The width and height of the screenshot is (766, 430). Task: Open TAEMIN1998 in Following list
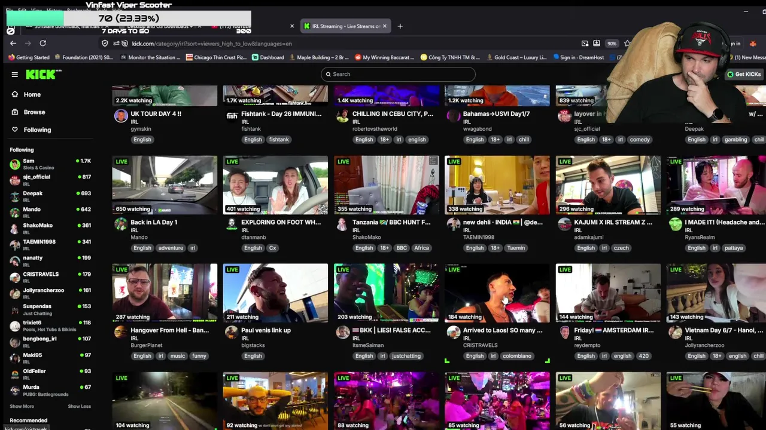[50, 244]
